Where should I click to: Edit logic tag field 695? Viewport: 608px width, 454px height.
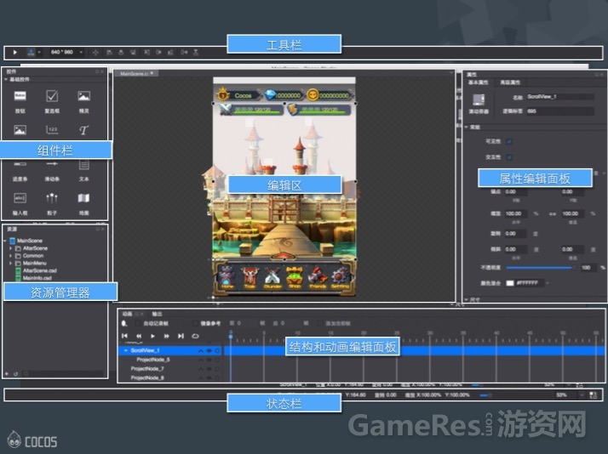point(560,111)
